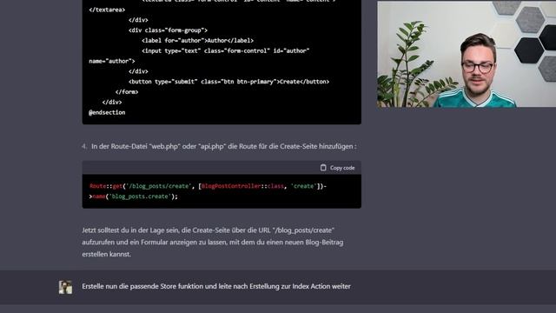Click the 'Jetzt solltest du in der Lage' paragraph

(x=213, y=242)
